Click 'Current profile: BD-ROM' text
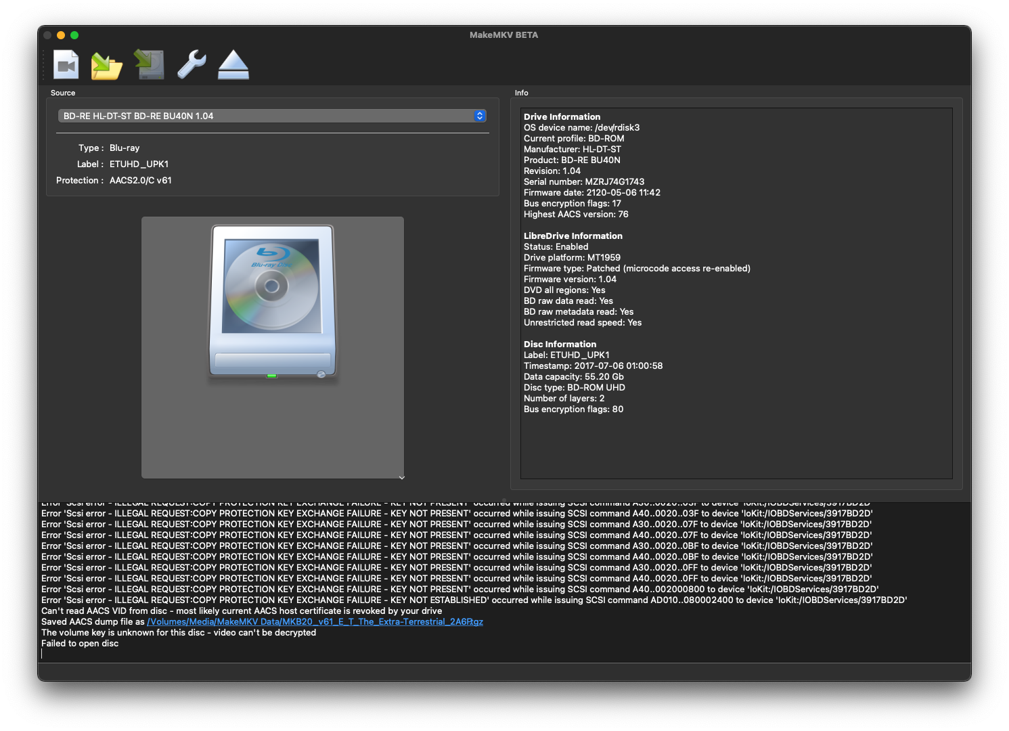The height and width of the screenshot is (731, 1009). (x=574, y=138)
